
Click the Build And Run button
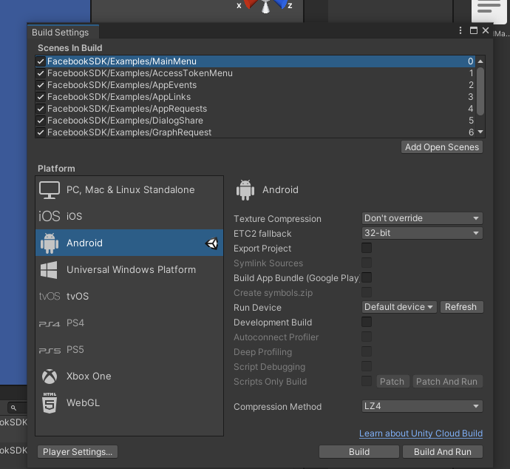coord(443,452)
